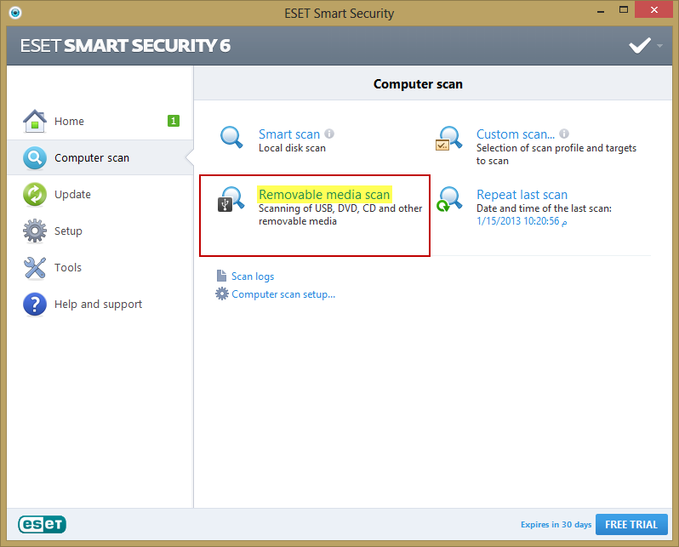Image resolution: width=679 pixels, height=547 pixels.
Task: Click the Repeat last scan link
Action: [x=522, y=195]
